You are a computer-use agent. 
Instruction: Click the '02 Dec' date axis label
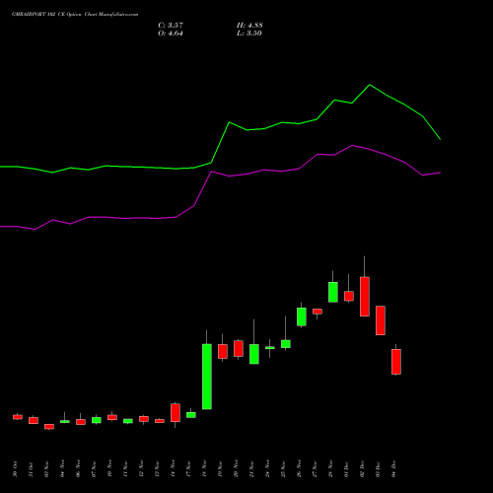coord(362,469)
